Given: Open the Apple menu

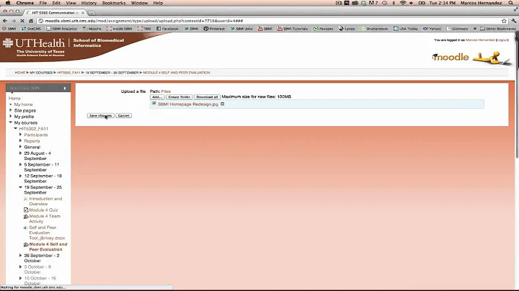Looking at the screenshot, I should point(8,3).
